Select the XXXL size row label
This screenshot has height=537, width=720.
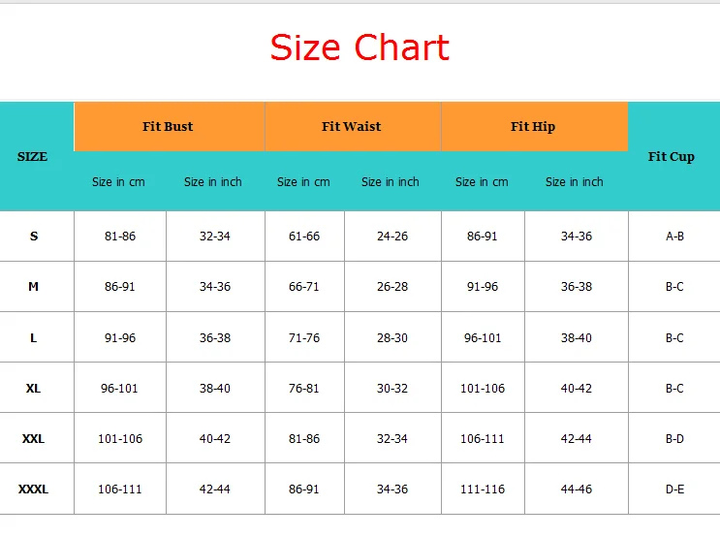coord(33,490)
